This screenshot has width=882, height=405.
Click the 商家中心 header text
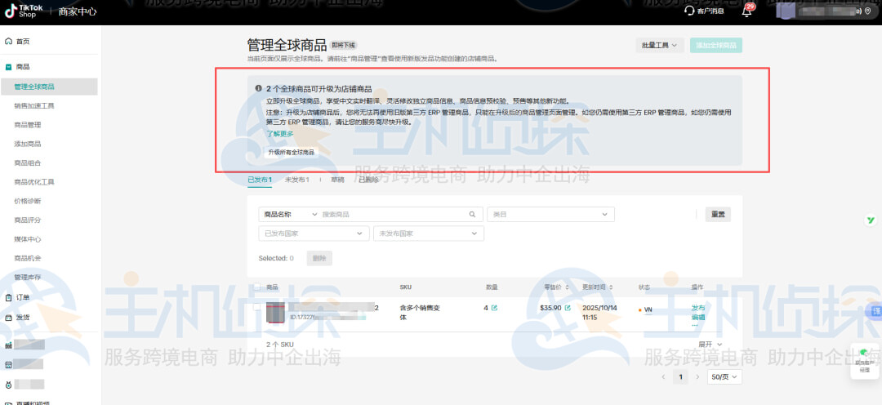[x=78, y=11]
